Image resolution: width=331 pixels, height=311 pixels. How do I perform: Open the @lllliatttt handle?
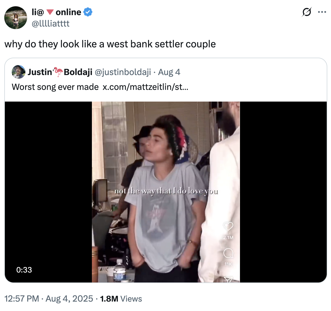pos(51,23)
